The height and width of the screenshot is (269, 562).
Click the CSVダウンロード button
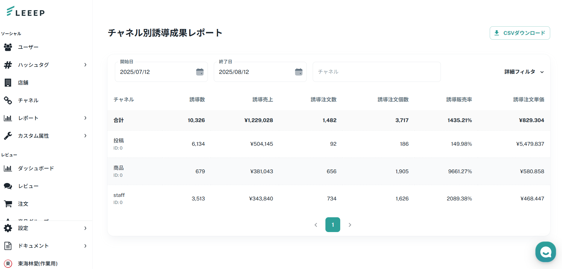pos(520,33)
